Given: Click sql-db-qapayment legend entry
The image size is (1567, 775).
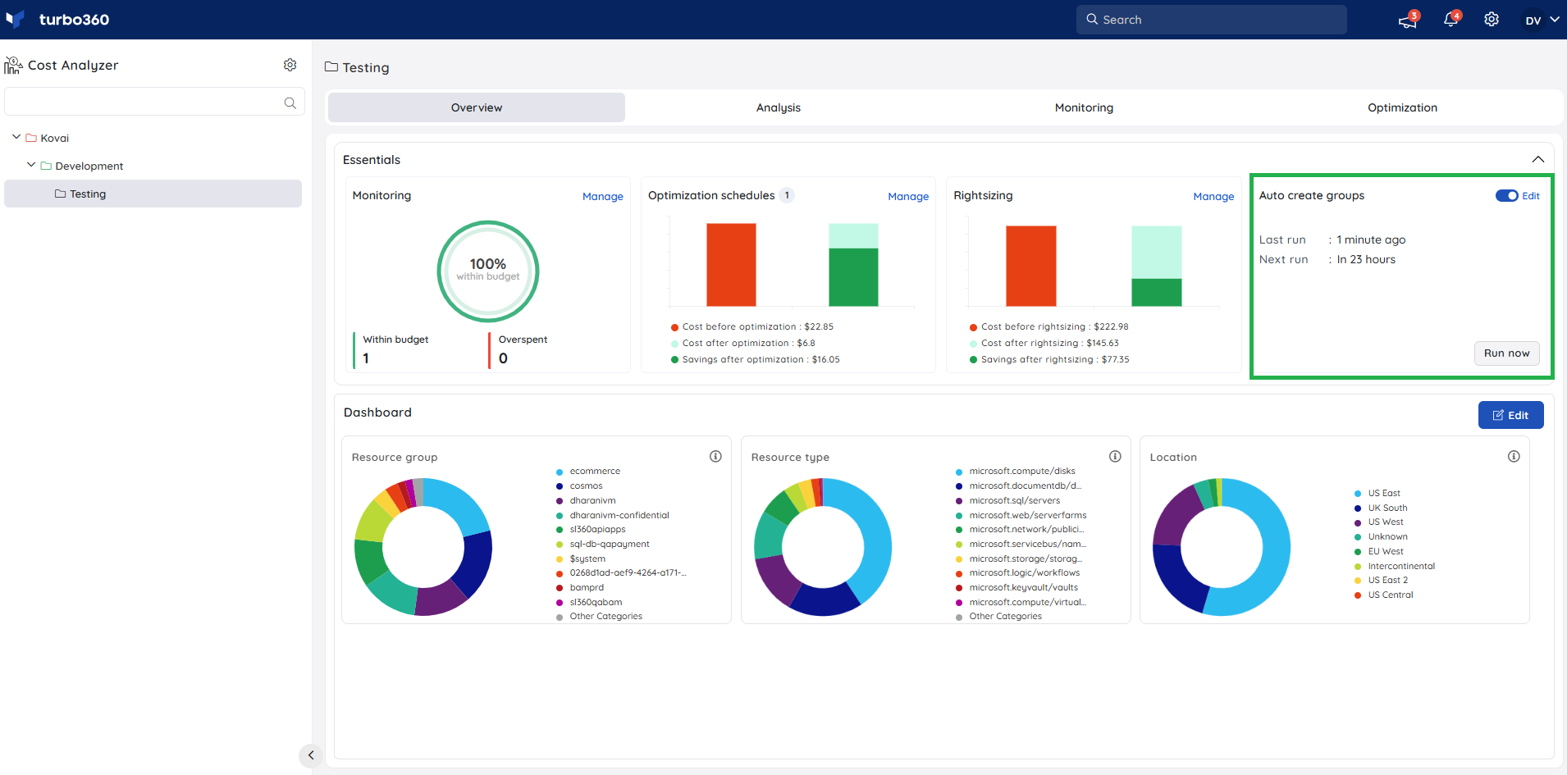Looking at the screenshot, I should (x=603, y=545).
